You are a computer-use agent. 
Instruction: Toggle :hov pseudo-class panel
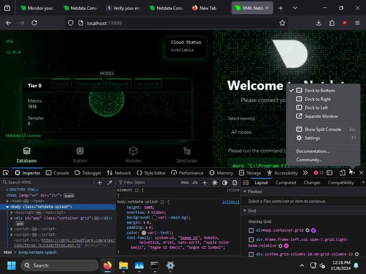(x=185, y=182)
